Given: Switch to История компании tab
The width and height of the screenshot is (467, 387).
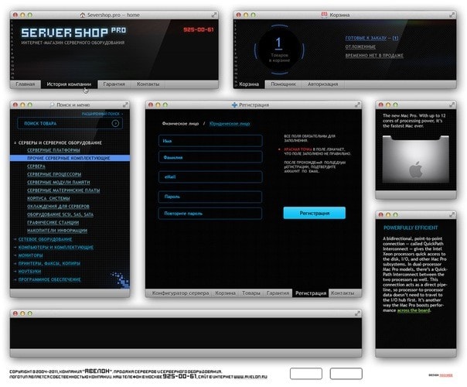Looking at the screenshot, I should 69,84.
